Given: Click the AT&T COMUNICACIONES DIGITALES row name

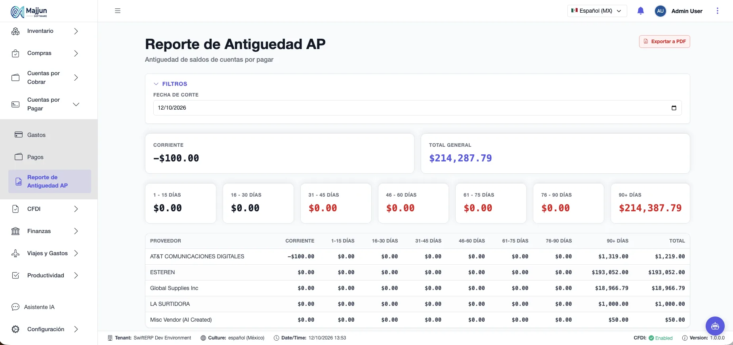Looking at the screenshot, I should point(197,256).
